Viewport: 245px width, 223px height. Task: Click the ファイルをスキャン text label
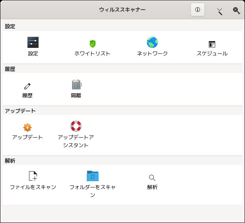tap(33, 187)
